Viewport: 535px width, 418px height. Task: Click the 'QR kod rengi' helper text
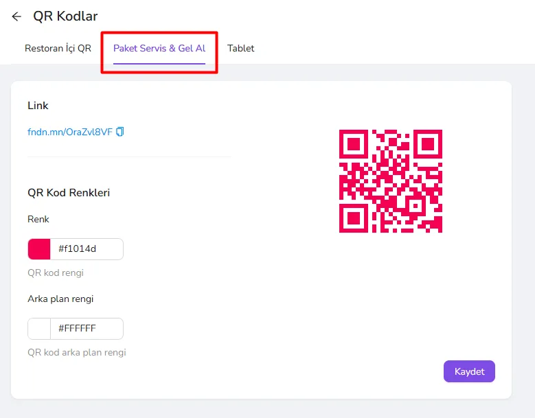point(56,272)
